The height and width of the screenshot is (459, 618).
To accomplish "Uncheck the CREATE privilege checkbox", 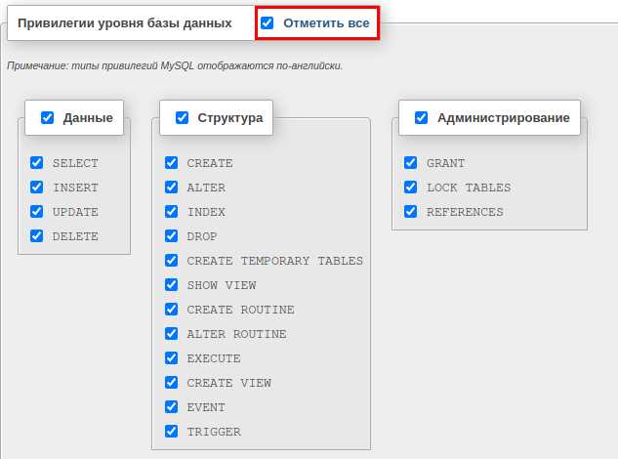I will (171, 162).
